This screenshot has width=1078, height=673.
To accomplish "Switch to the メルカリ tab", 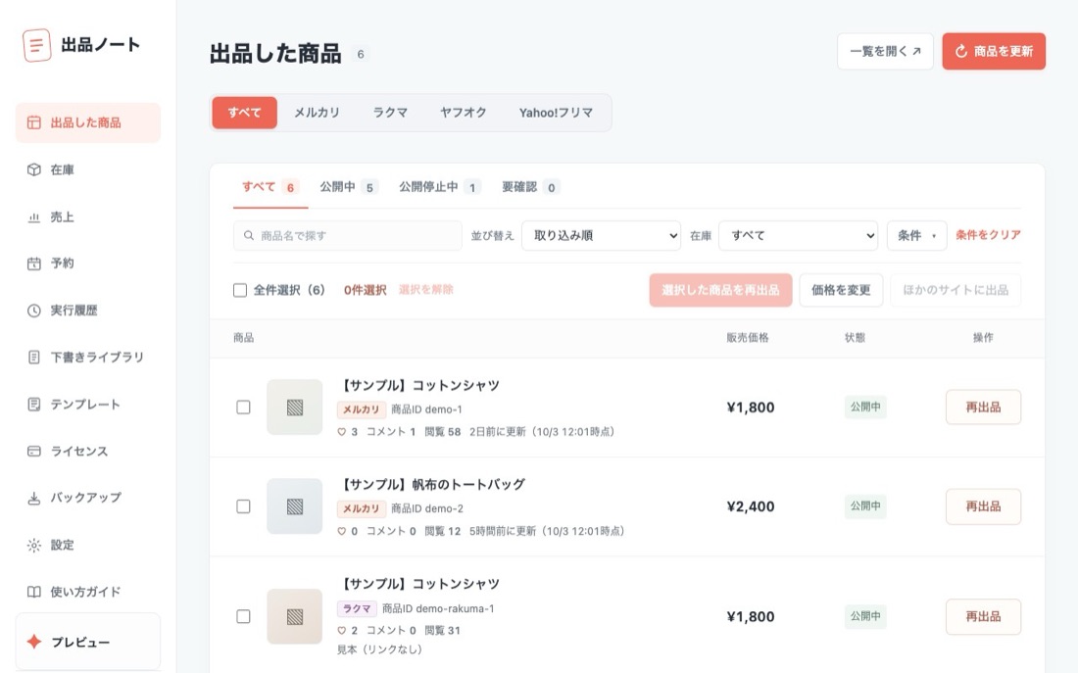I will [317, 113].
